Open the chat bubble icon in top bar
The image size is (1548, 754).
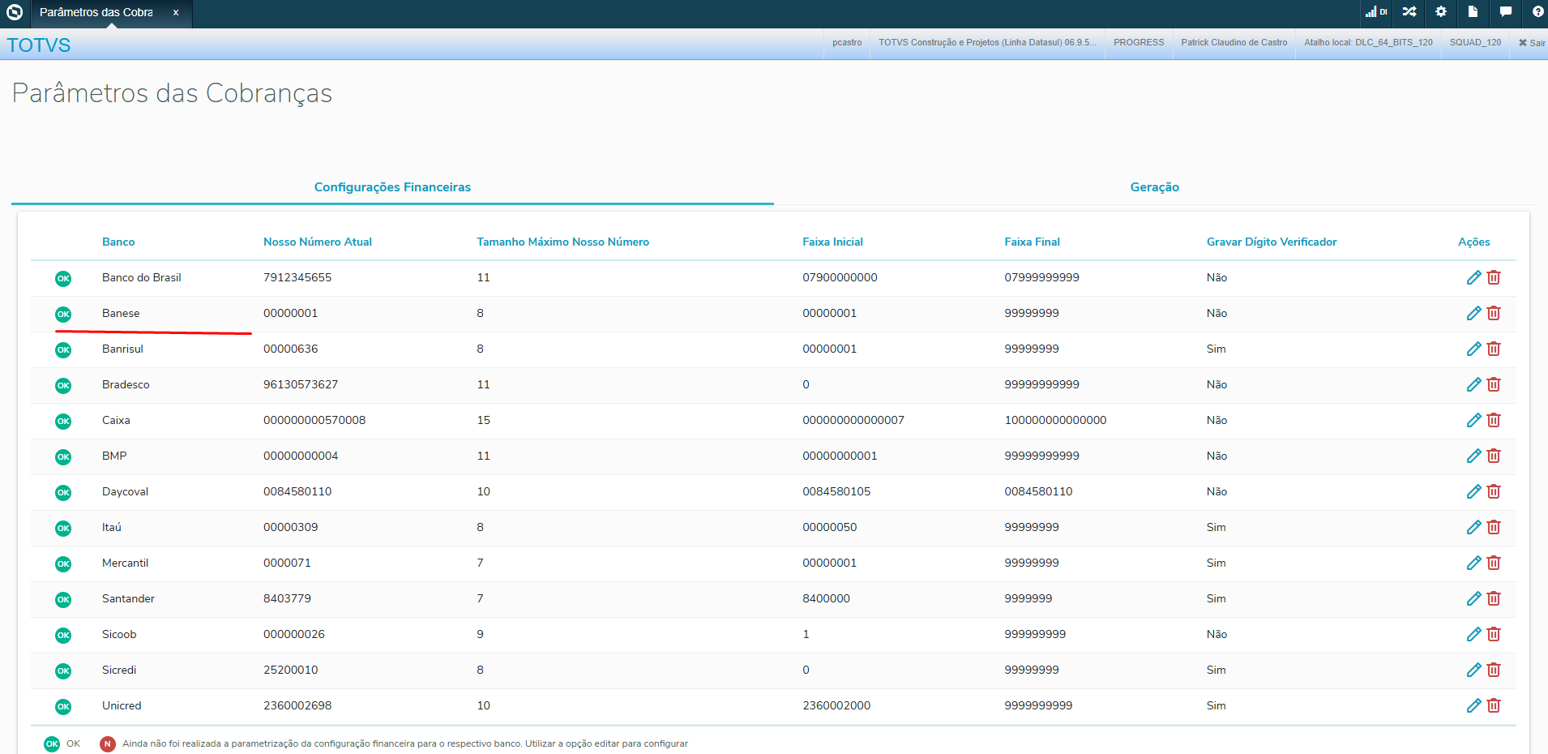[x=1506, y=11]
